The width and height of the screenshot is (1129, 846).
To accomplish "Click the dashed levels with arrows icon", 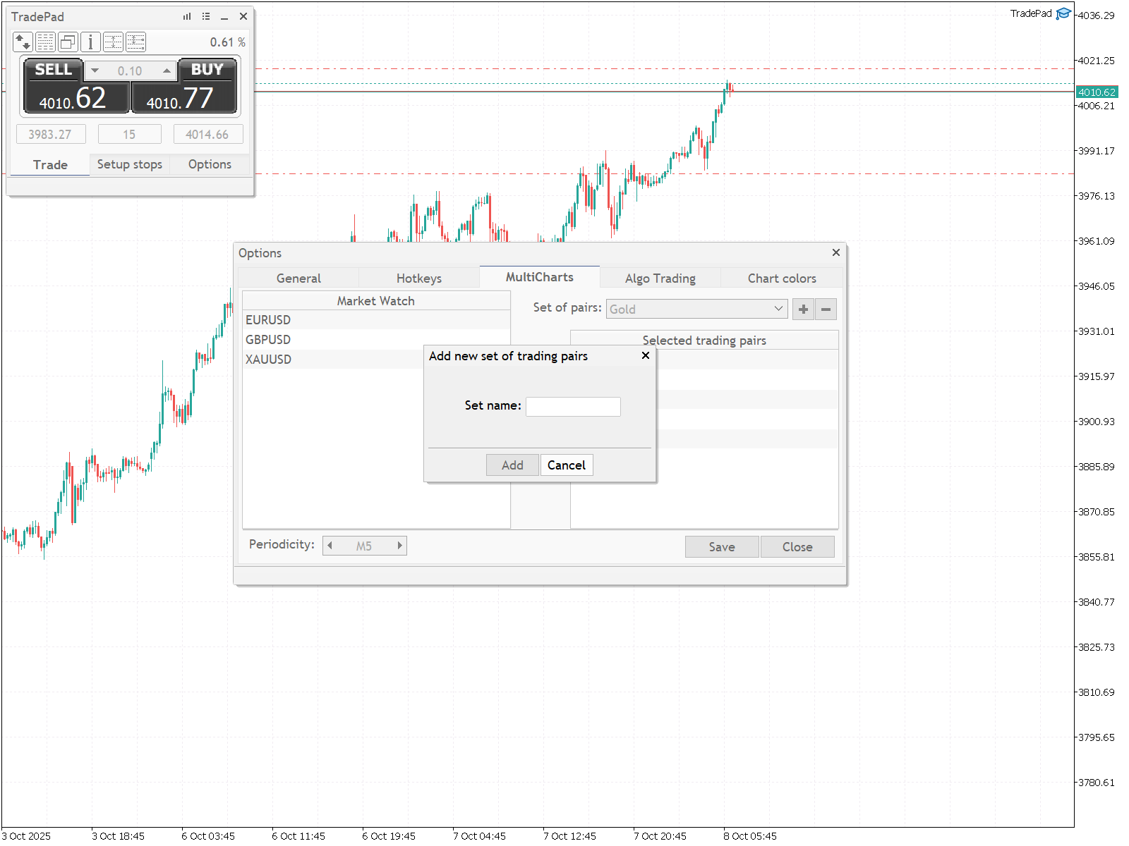I will point(113,42).
